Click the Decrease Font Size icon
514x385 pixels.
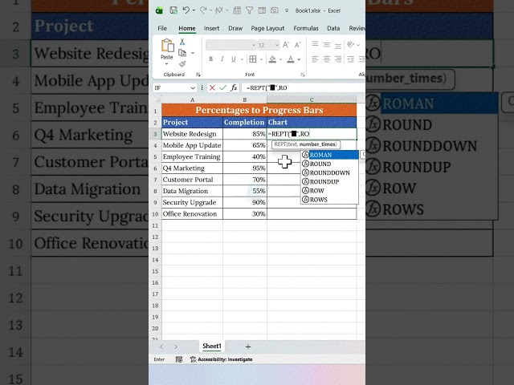tap(298, 45)
